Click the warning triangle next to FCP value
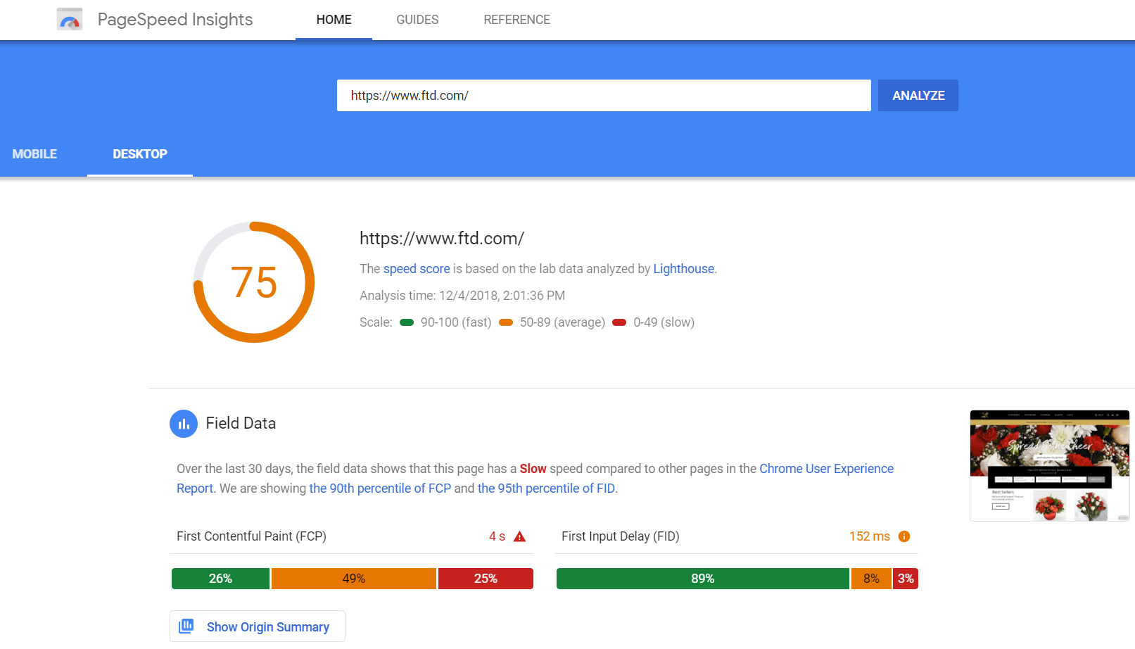Screen dimensions: 1135x649 click(519, 536)
